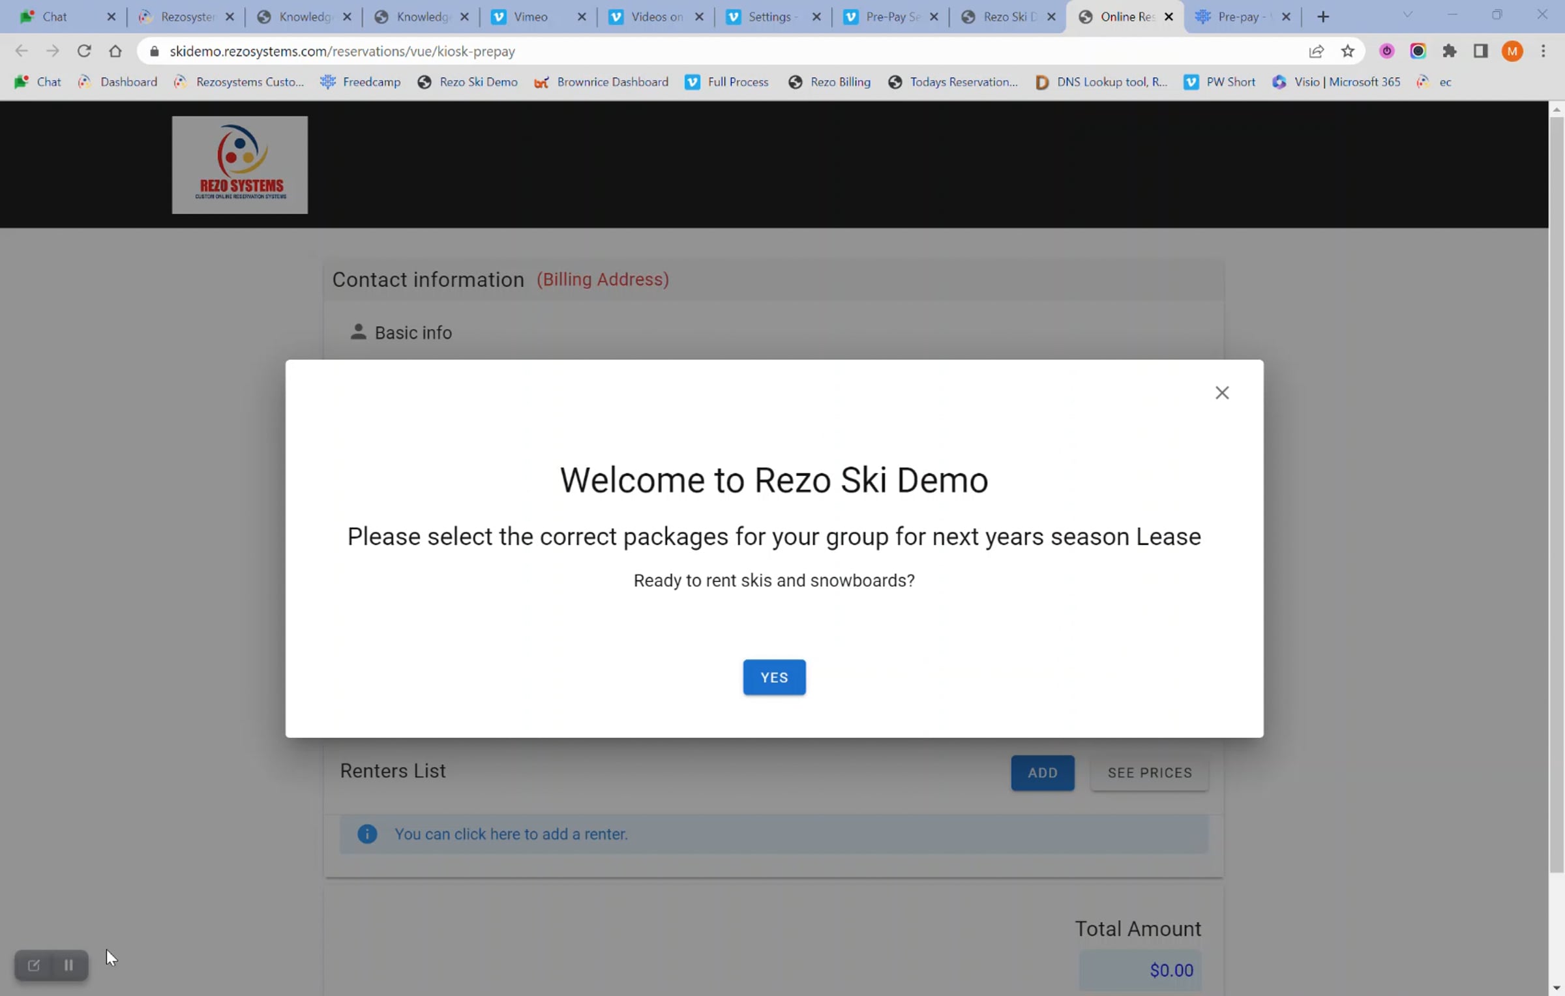Image resolution: width=1565 pixels, height=996 pixels.
Task: Open the tab search dropdown
Action: click(1408, 15)
